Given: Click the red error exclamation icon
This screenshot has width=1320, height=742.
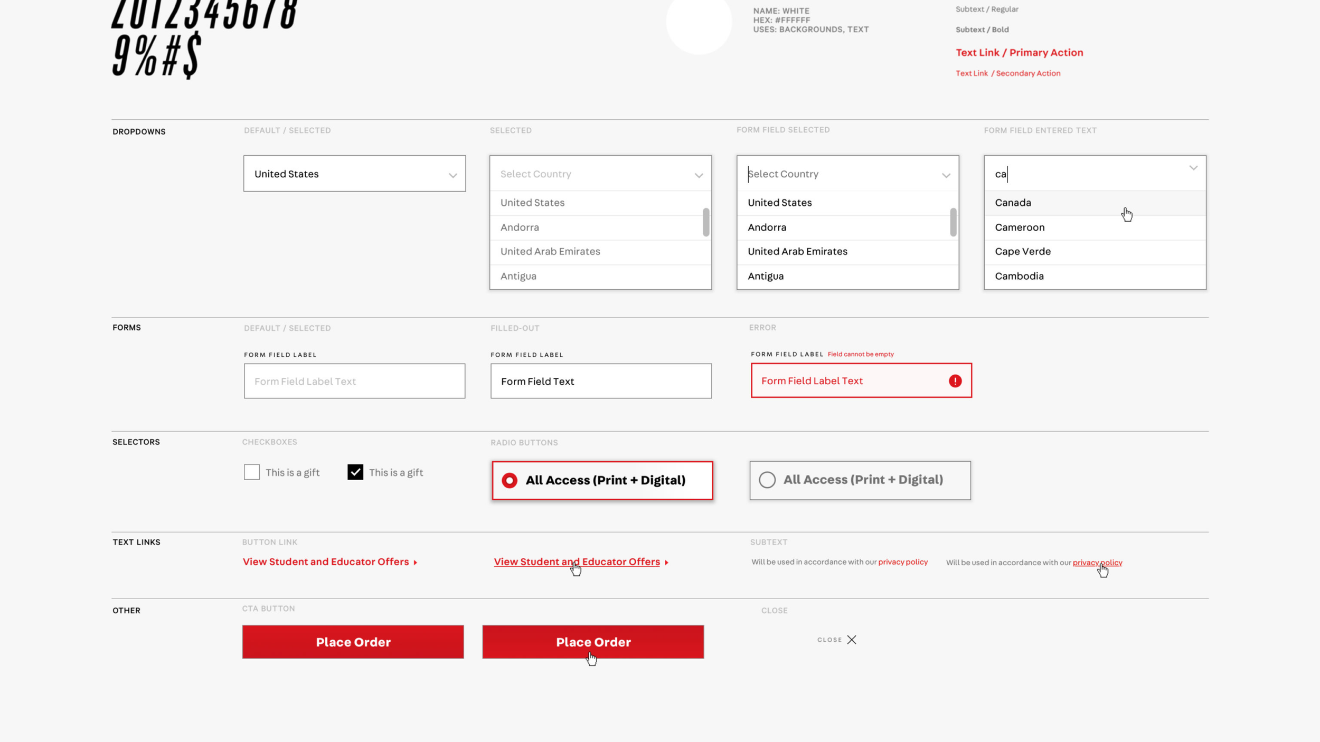Looking at the screenshot, I should point(955,381).
